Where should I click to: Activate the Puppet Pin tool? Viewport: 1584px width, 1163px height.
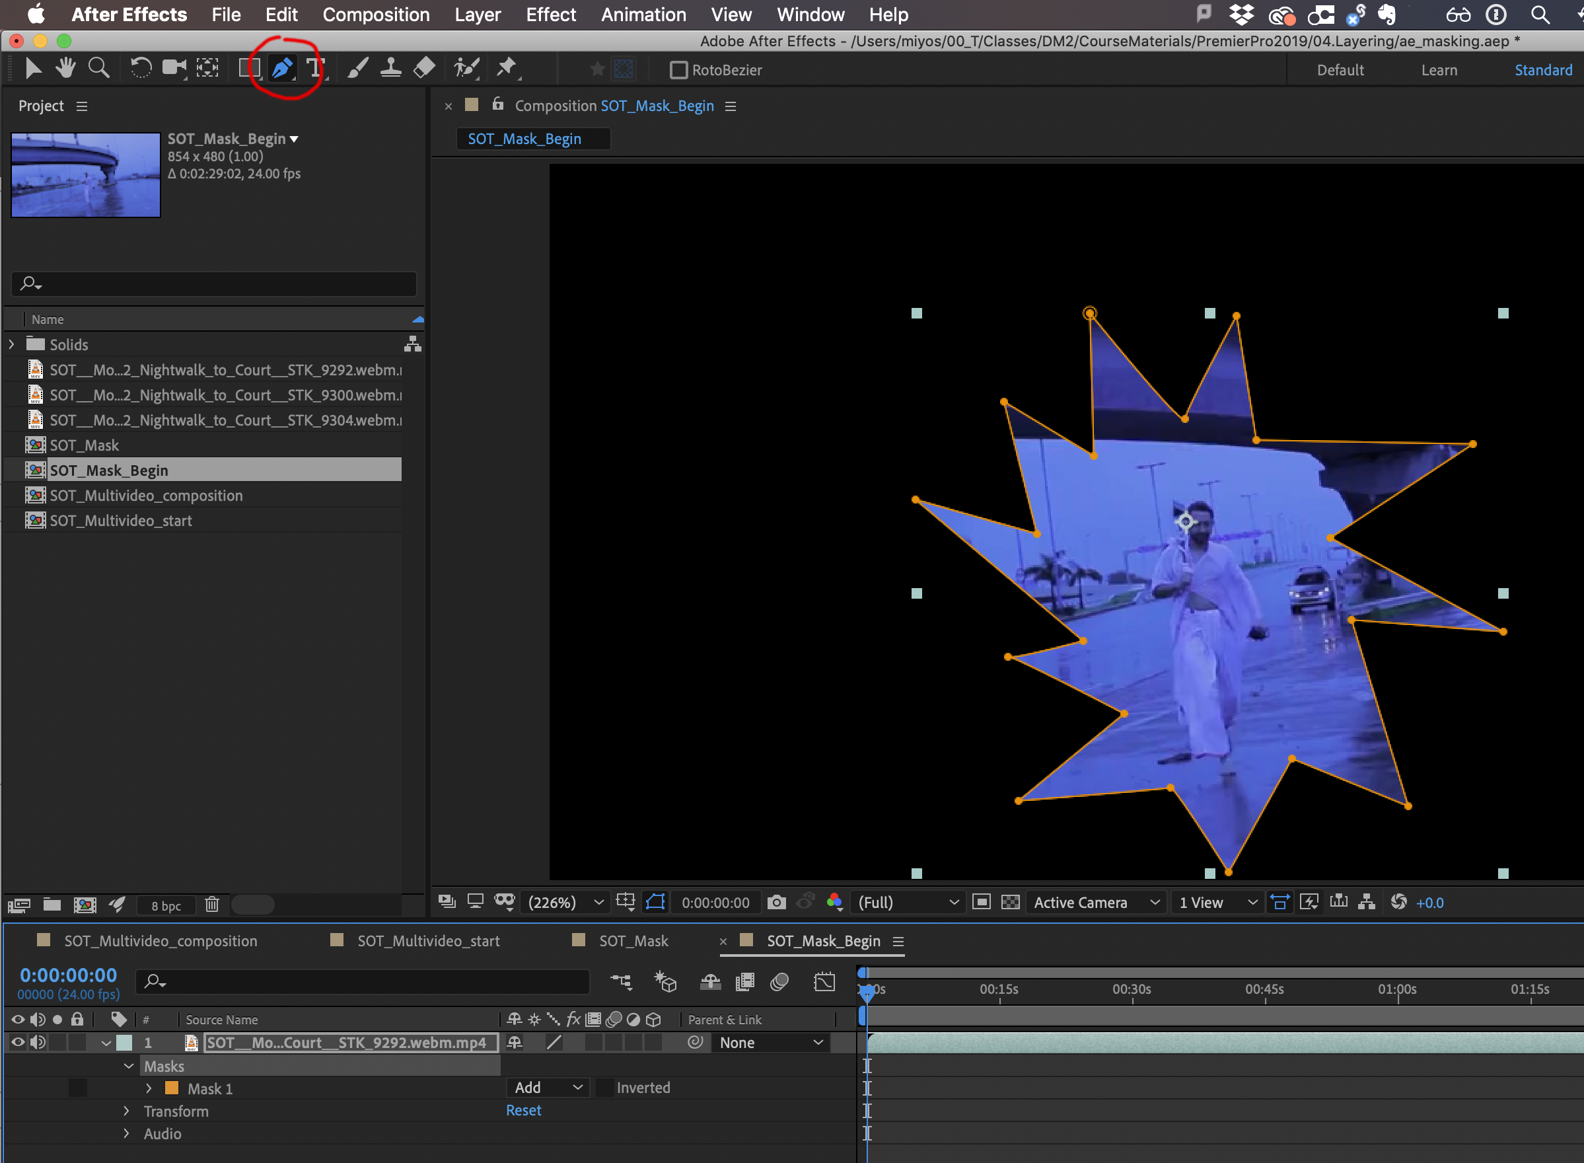506,68
